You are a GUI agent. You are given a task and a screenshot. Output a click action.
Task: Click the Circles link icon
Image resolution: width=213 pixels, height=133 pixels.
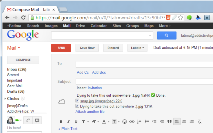point(23,99)
